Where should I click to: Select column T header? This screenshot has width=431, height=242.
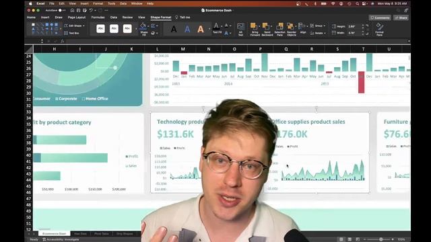(363, 49)
